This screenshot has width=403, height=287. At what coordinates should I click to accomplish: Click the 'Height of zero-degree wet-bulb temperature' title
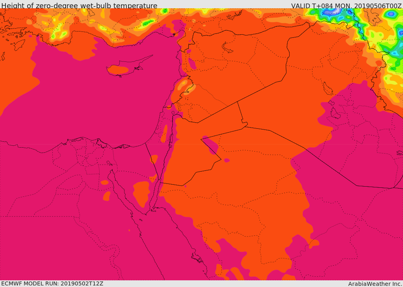point(79,6)
